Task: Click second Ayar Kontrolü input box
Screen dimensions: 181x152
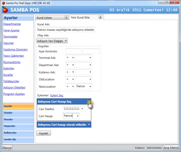Action: [91, 51]
